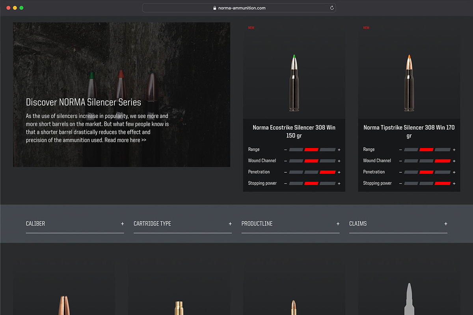This screenshot has width=473, height=315.
Task: Expand the PRODUCTLINE filter
Action: tap(291, 224)
